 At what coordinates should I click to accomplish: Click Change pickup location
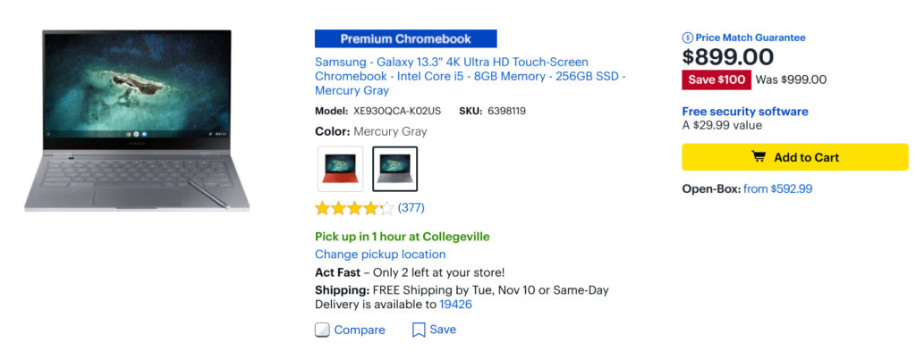[x=380, y=255]
